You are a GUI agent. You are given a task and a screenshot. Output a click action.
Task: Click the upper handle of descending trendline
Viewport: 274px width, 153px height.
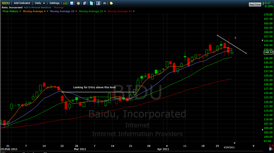217,35
